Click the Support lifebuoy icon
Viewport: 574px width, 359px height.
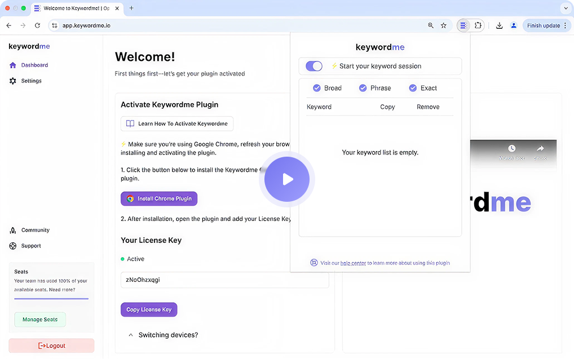point(13,246)
